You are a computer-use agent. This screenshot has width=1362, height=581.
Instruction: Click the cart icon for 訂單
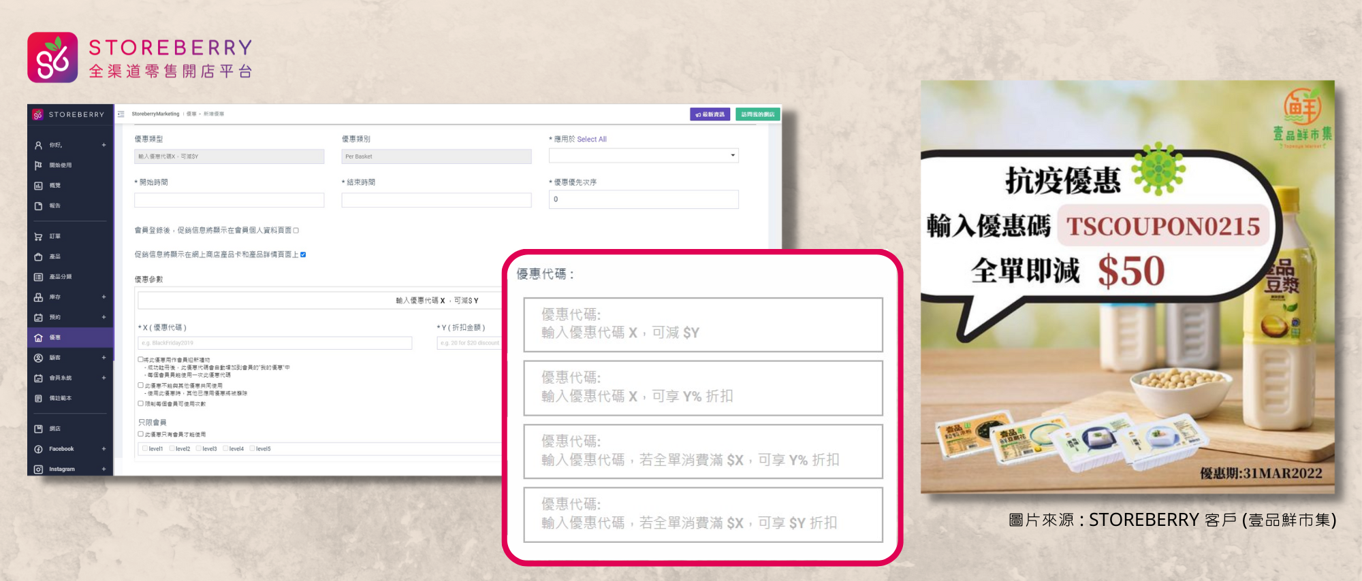38,237
